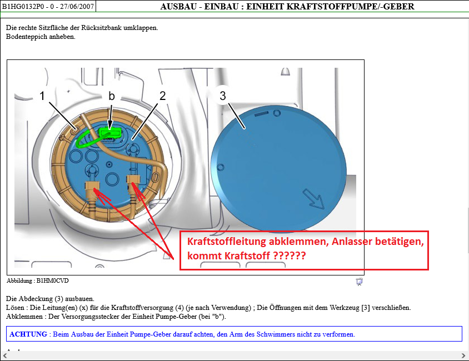This screenshot has width=469, height=361.
Task: Click the left arrow of horizontal scrollbar
Action: [x=4, y=355]
